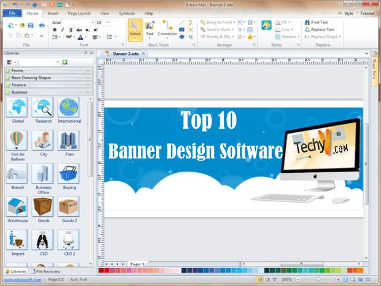
Task: Toggle underline text formatting
Action: point(70,29)
